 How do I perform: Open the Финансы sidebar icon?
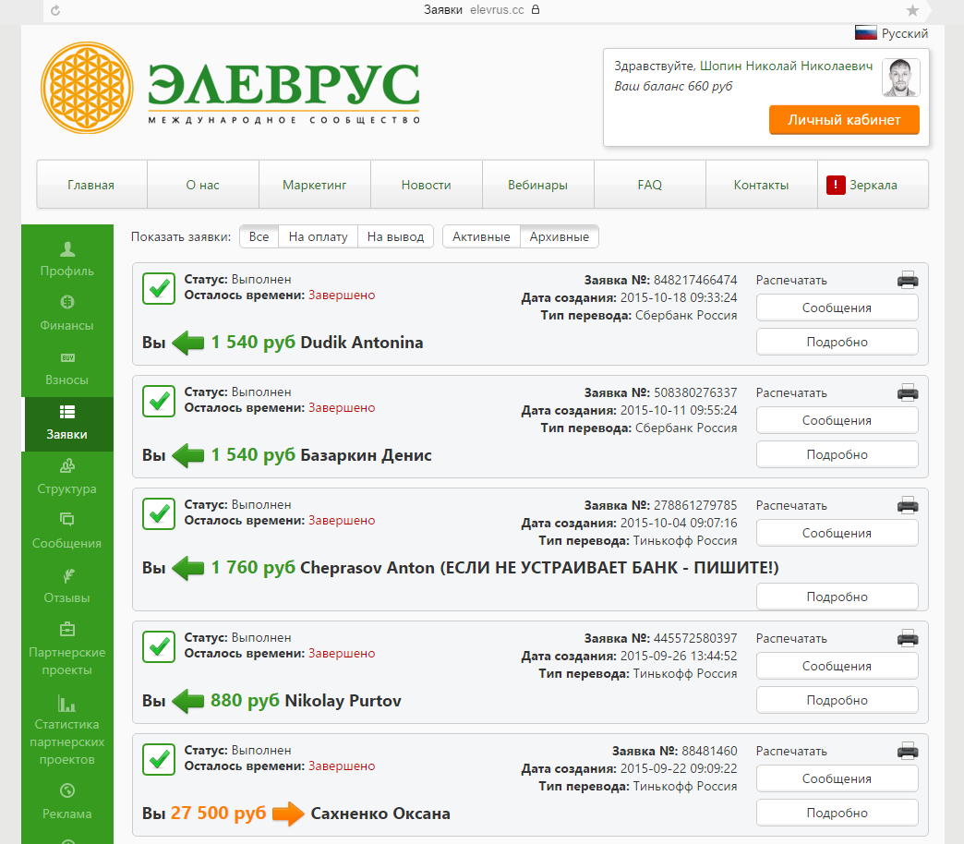(67, 302)
